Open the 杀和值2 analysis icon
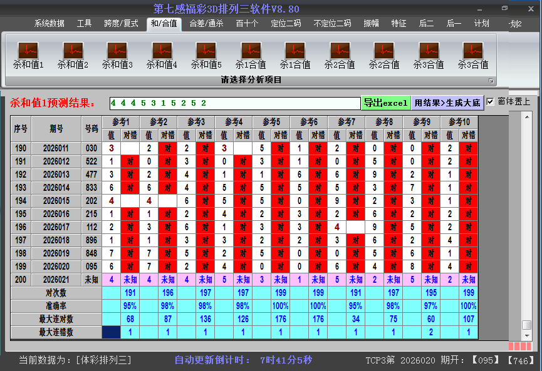The width and height of the screenshot is (542, 371). coord(72,53)
